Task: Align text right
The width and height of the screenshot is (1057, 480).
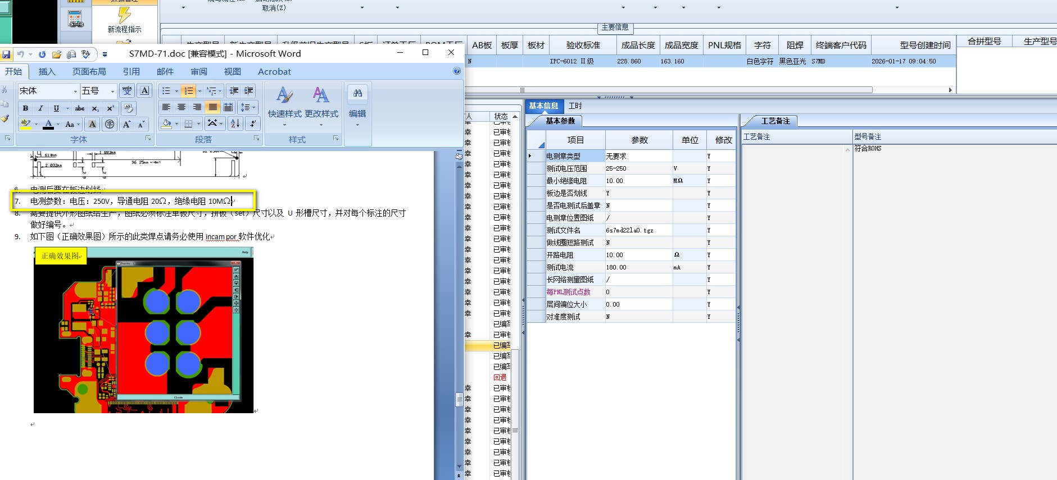Action: (x=197, y=107)
